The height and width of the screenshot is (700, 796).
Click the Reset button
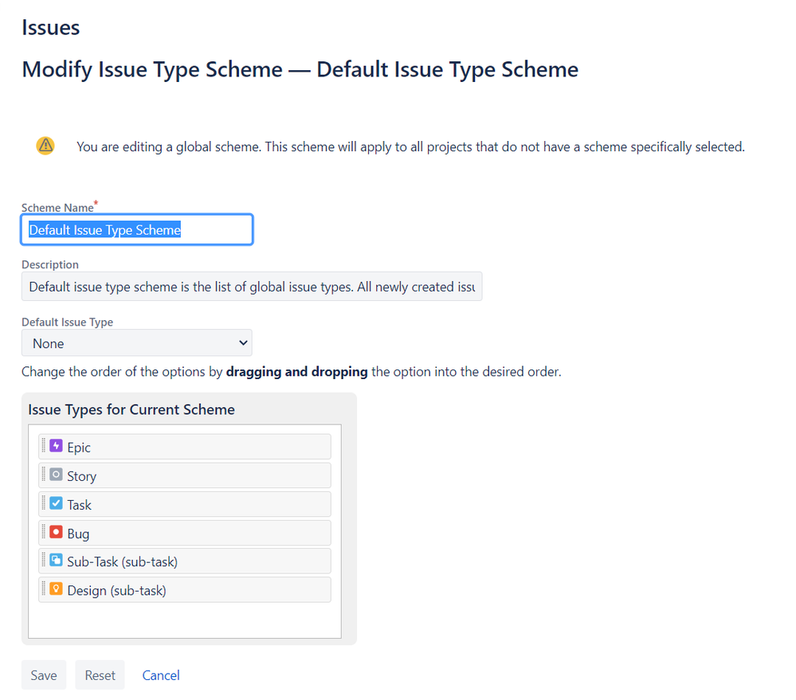100,675
